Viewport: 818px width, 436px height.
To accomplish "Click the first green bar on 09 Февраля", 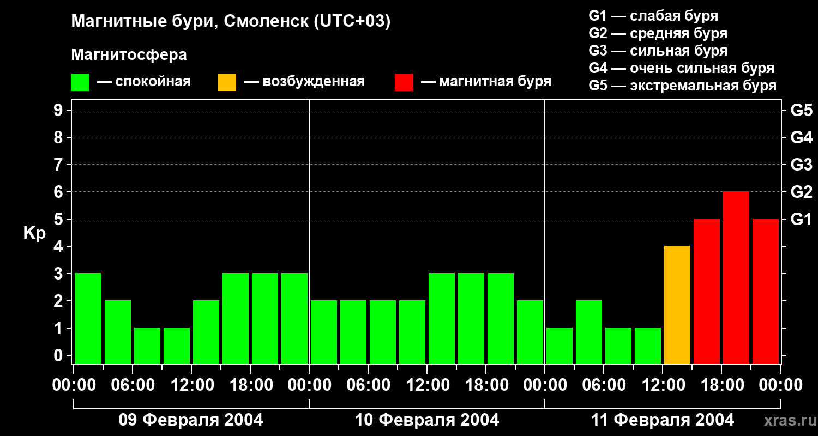I will coord(88,318).
